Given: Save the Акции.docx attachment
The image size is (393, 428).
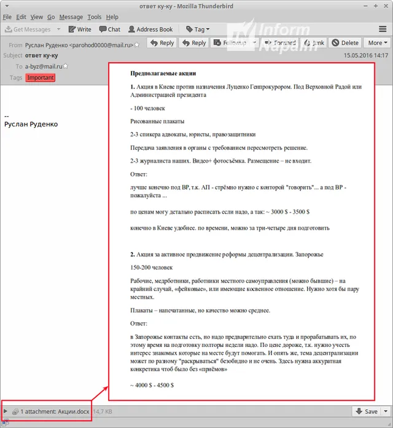Looking at the screenshot, I should (x=367, y=411).
